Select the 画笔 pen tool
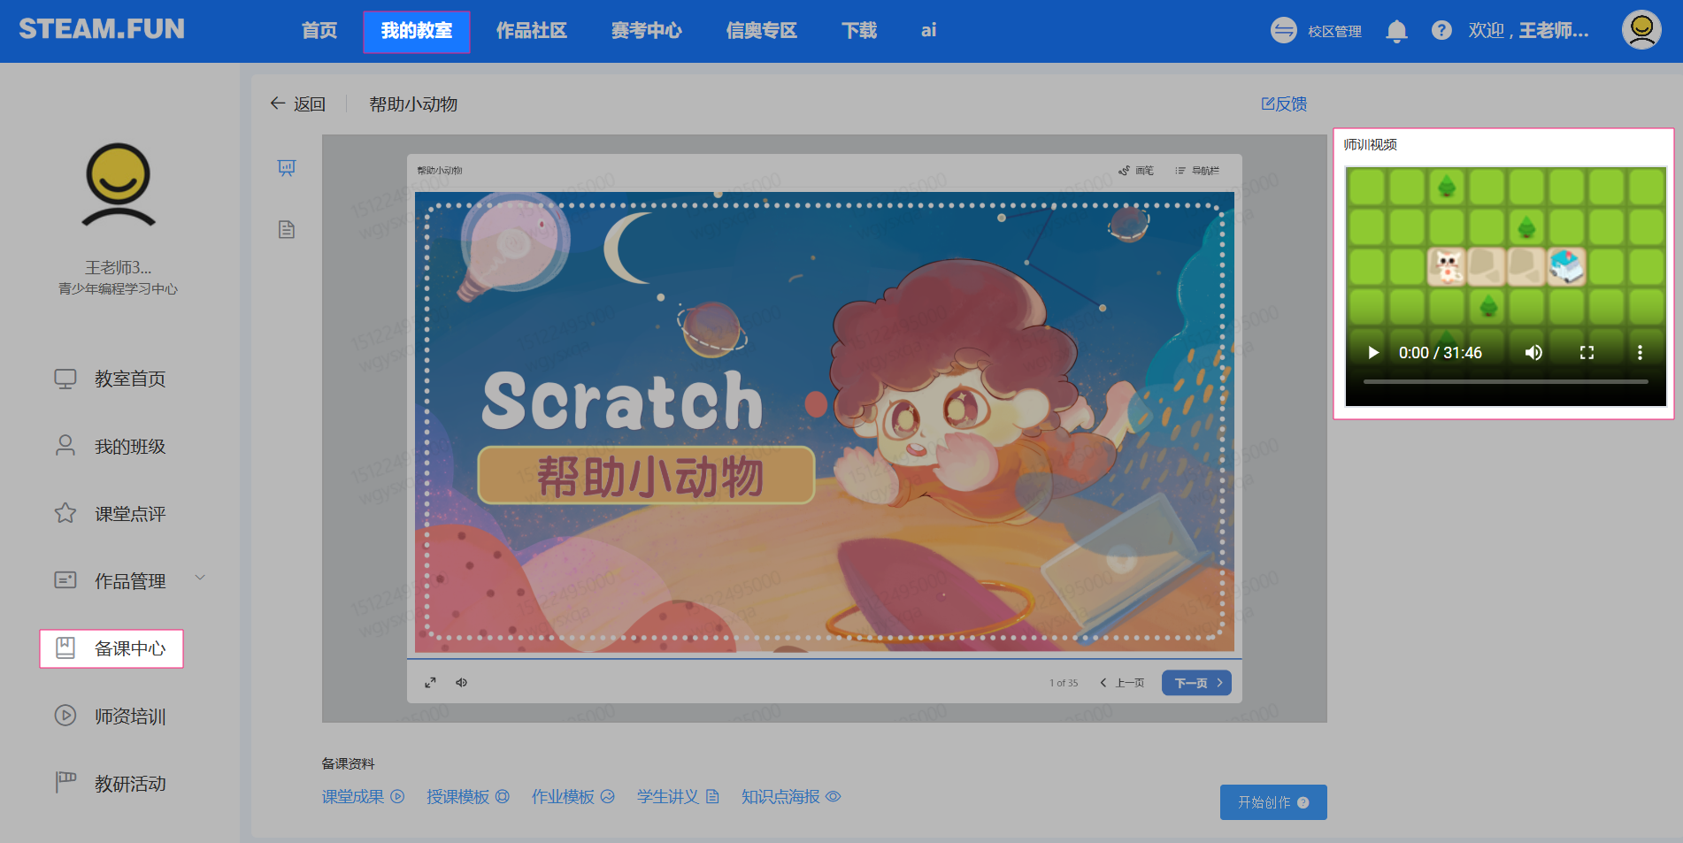This screenshot has width=1683, height=843. tap(1136, 171)
